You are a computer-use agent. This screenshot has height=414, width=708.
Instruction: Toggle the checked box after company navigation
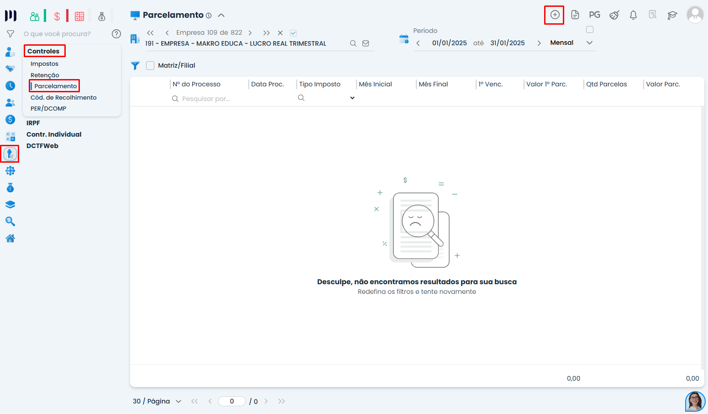point(294,33)
